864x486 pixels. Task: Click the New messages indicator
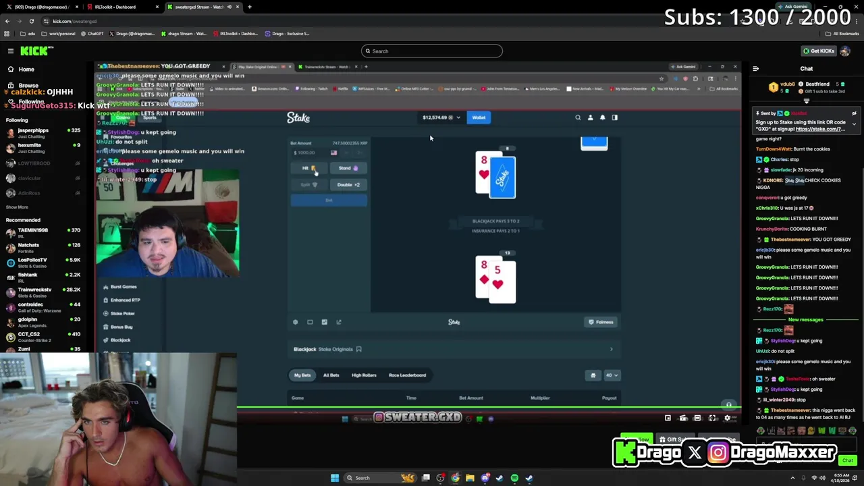[806, 319]
